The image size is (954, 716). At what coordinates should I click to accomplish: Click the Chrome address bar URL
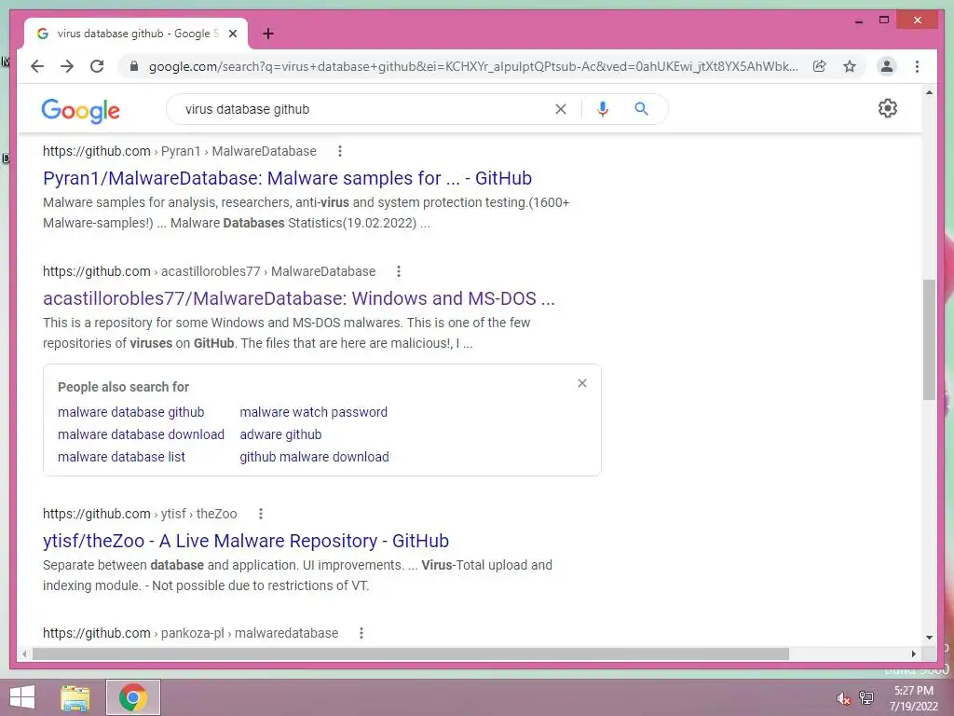(473, 66)
